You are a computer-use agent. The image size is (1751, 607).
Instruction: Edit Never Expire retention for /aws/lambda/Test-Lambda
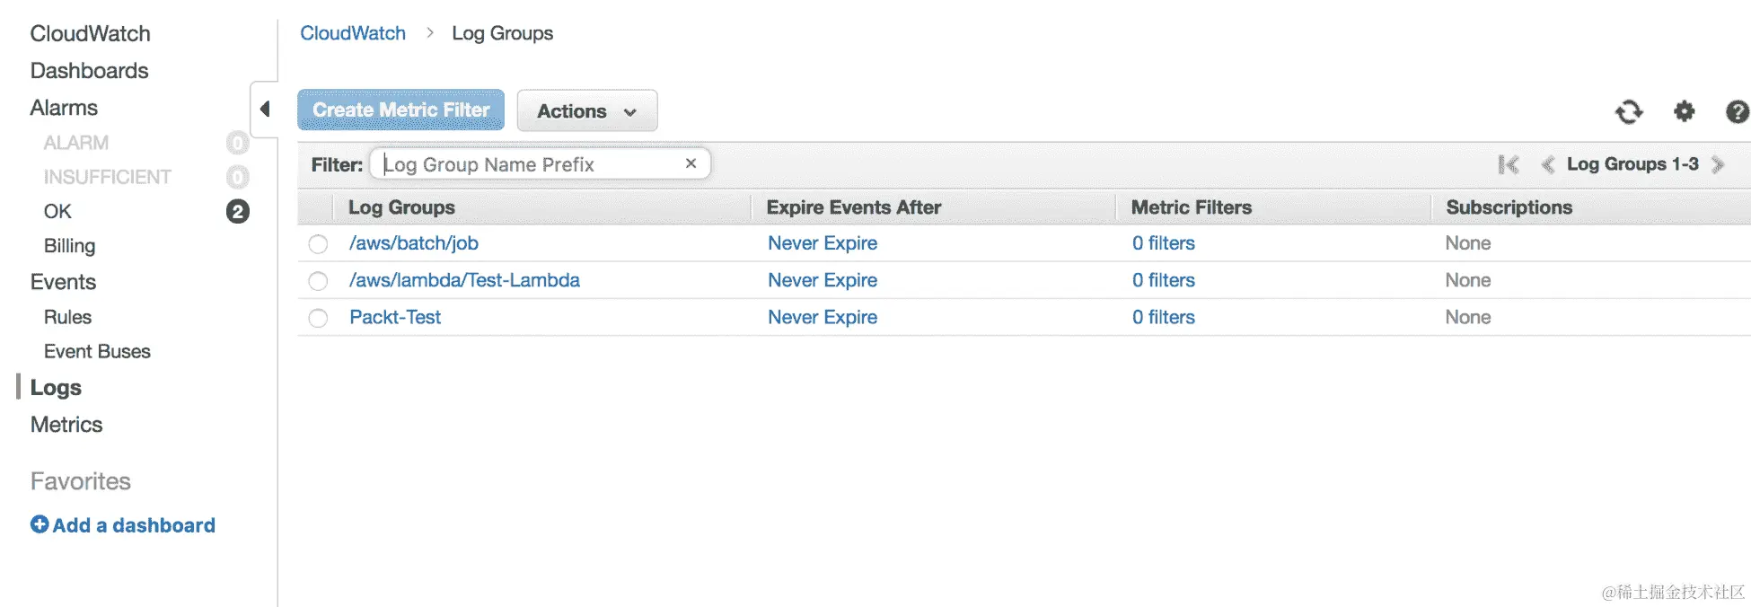click(x=823, y=280)
